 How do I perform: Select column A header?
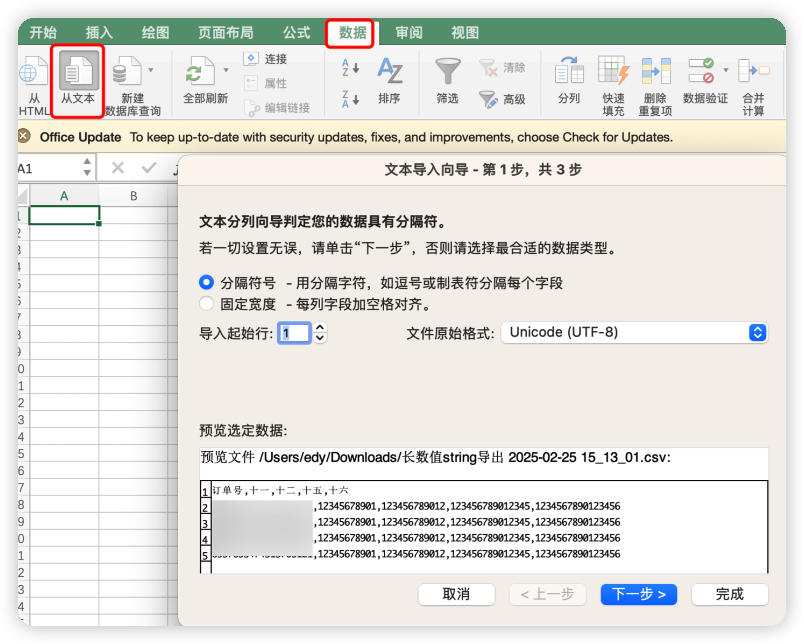pos(64,196)
